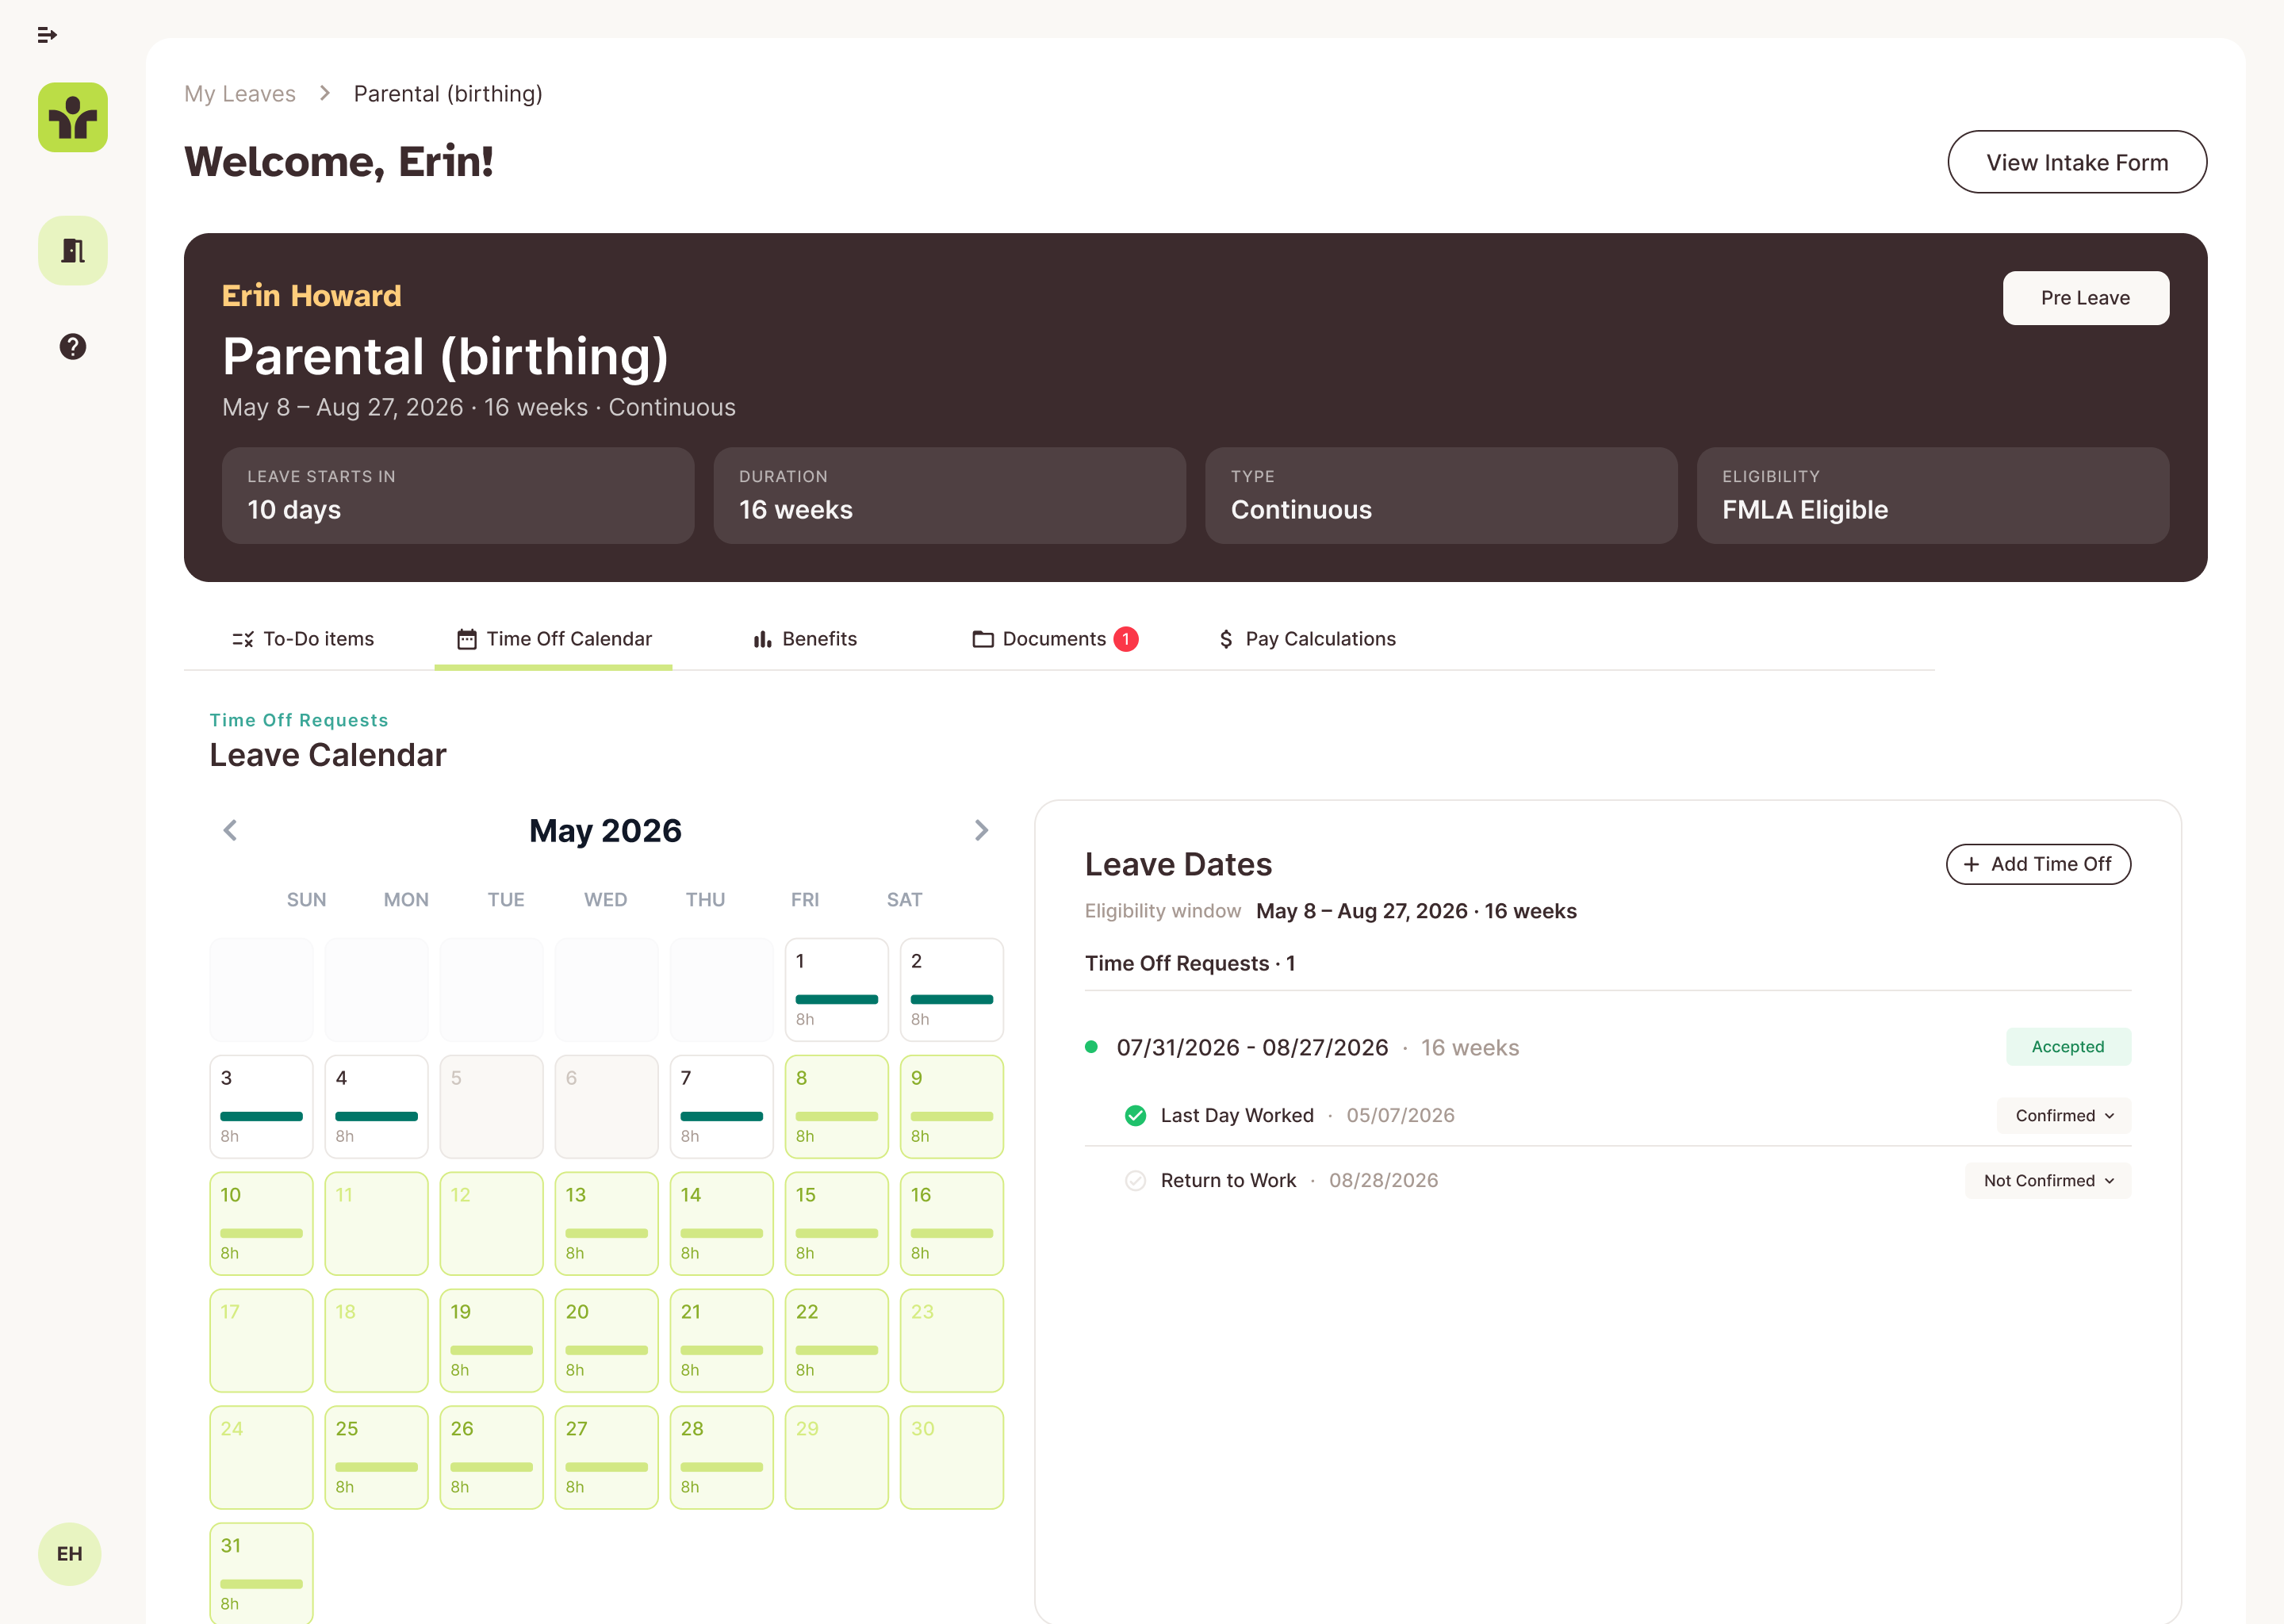The image size is (2284, 1624).
Task: Click the folder icon on the Documents tab
Action: [983, 639]
